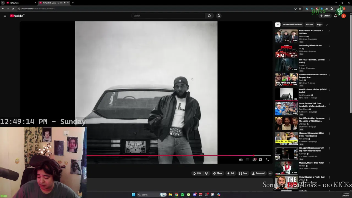Click the Create video button
This screenshot has height=198, width=352.
coord(325,16)
